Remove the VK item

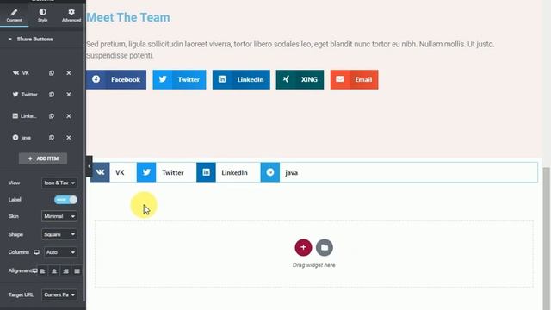(x=69, y=73)
